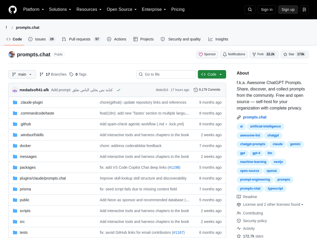
Task: Open the .claude-plugin folder icon
Action: (15, 102)
